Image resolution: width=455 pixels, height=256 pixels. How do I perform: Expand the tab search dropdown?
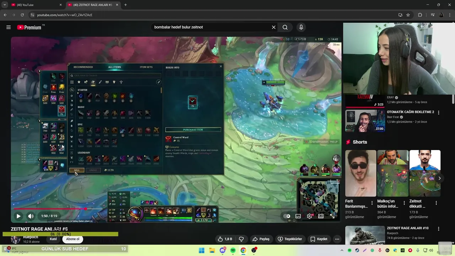(x=5, y=5)
